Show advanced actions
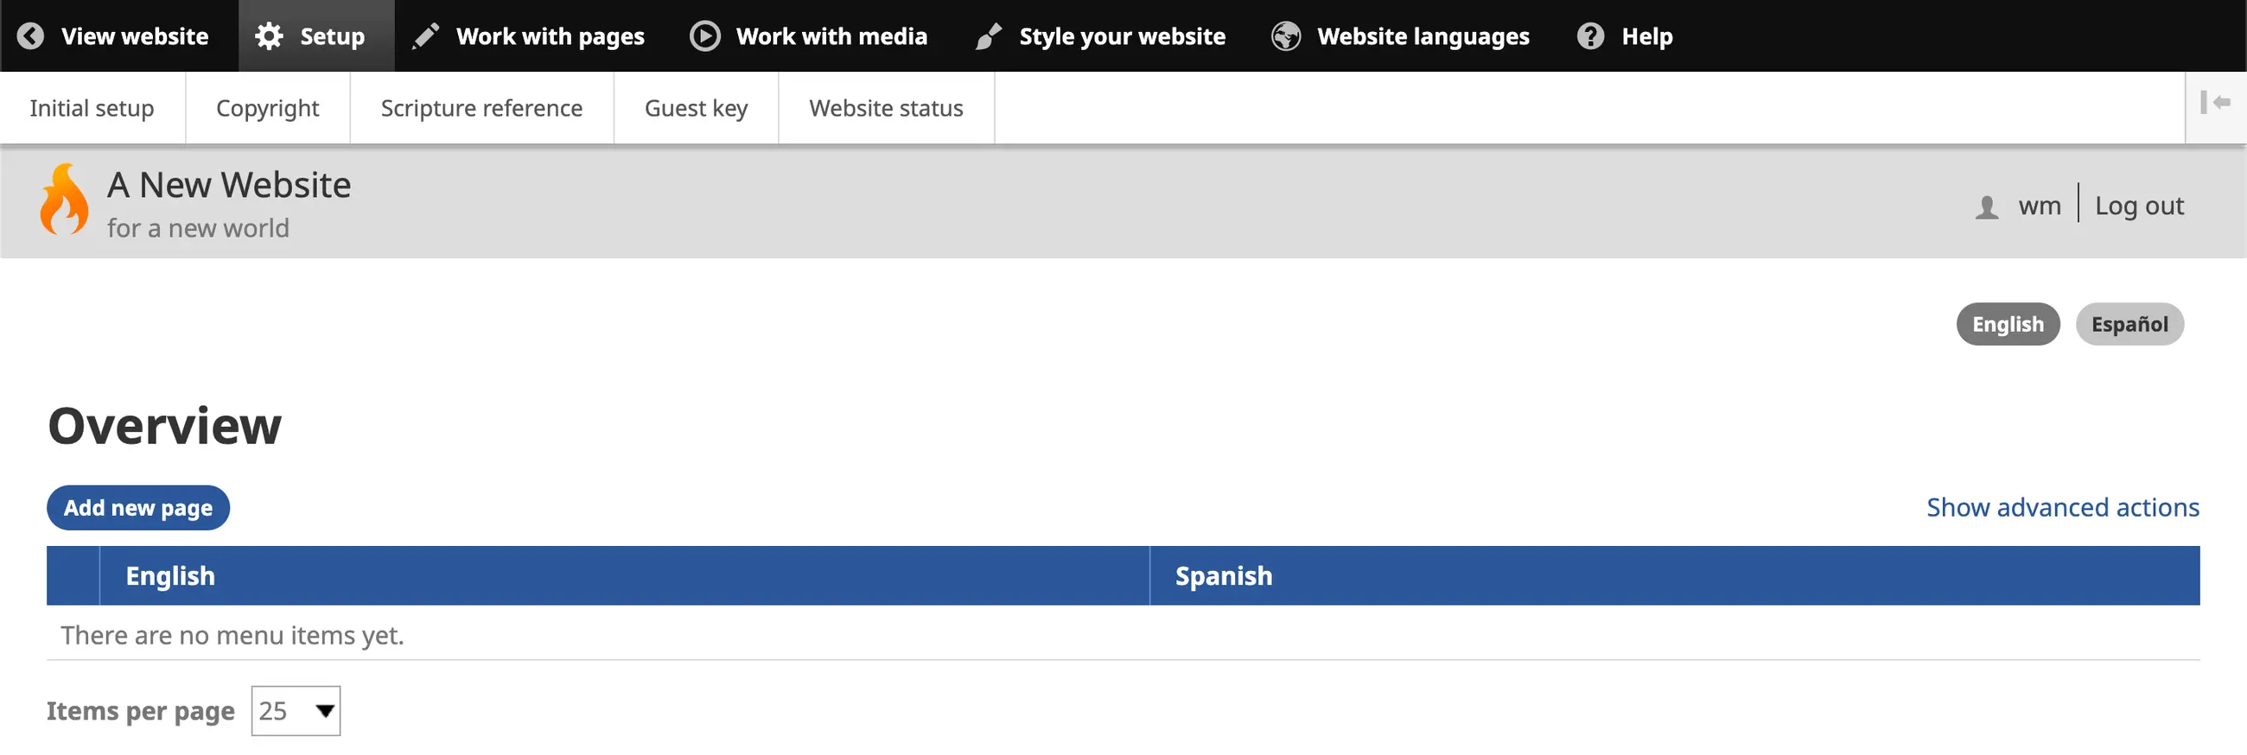 pyautogui.click(x=2062, y=507)
